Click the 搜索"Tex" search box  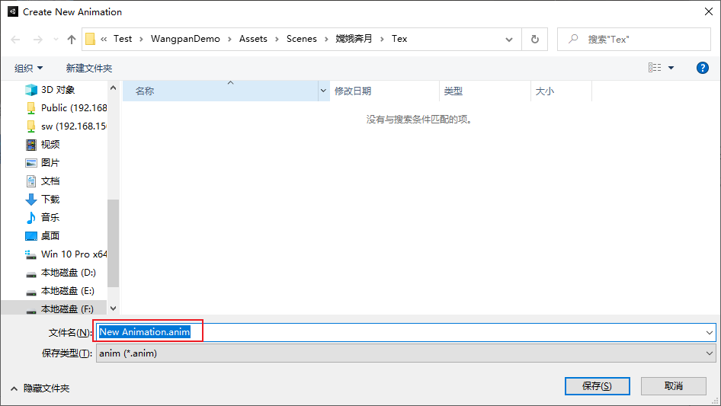(634, 40)
